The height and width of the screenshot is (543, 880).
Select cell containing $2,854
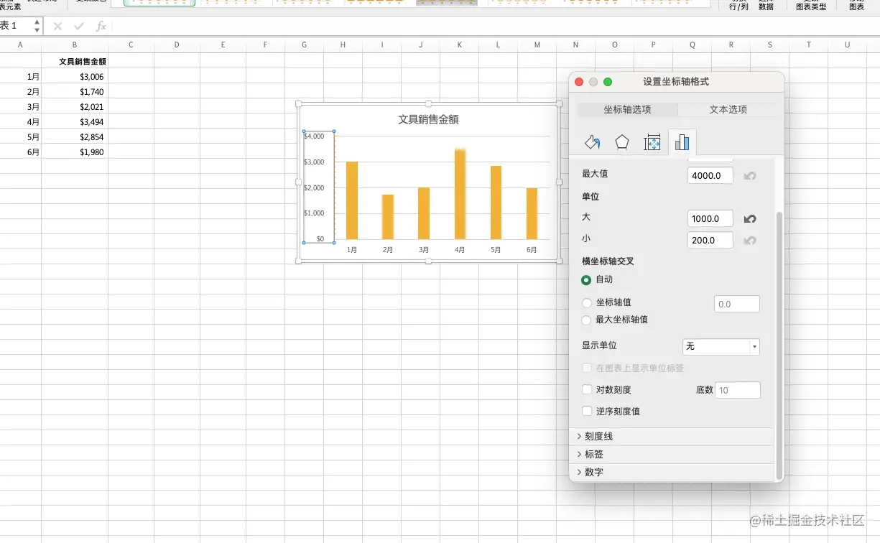[75, 136]
